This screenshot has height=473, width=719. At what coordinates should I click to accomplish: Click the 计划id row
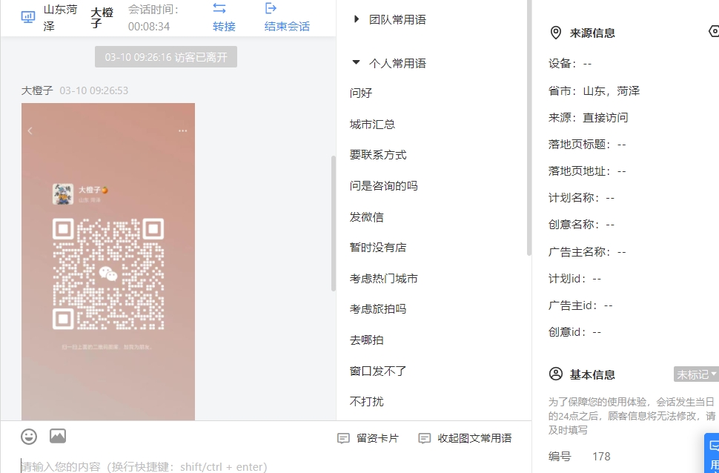point(574,279)
